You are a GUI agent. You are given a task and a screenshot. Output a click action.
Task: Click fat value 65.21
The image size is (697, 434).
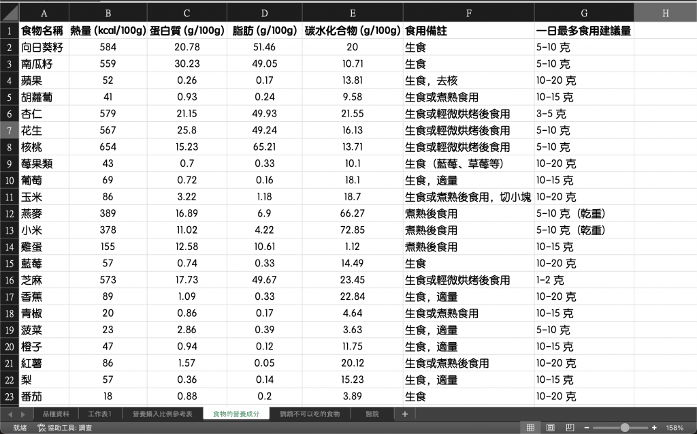pyautogui.click(x=265, y=147)
